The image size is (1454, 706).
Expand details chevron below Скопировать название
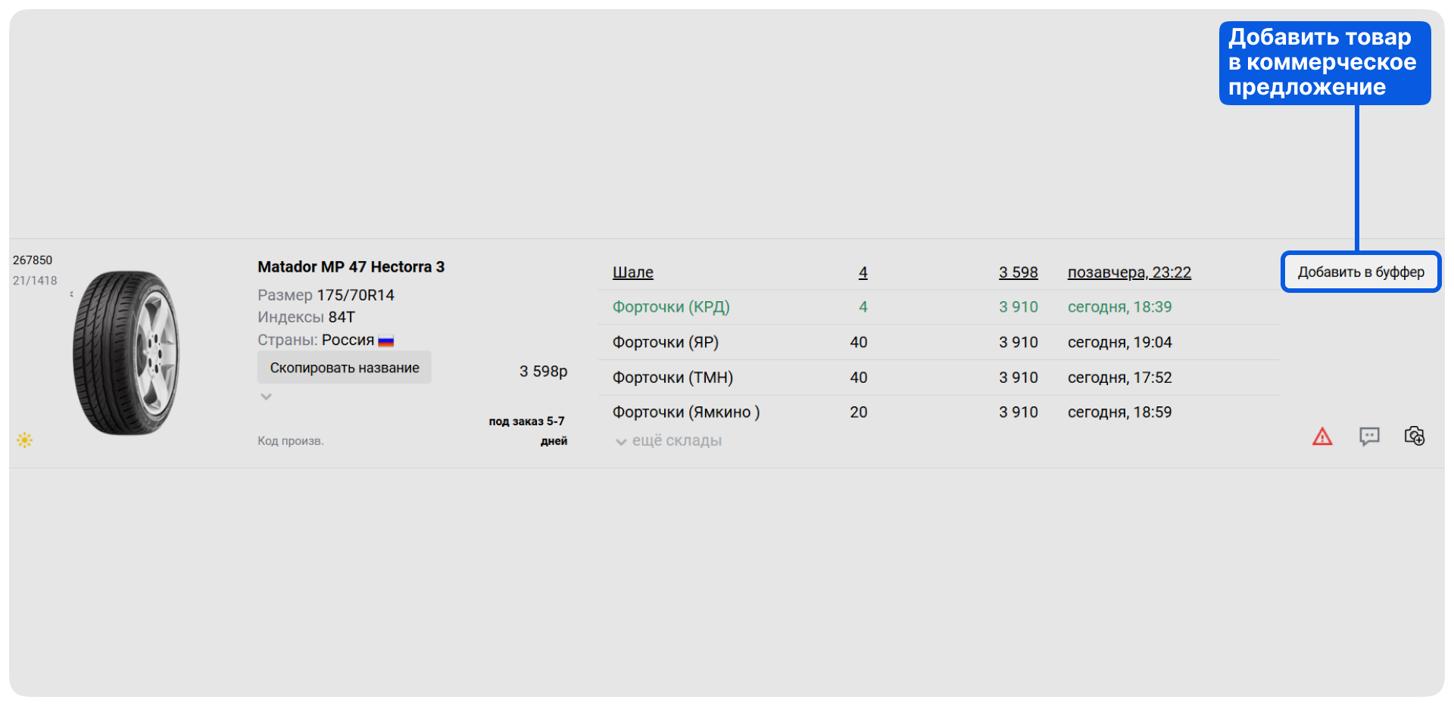click(266, 397)
